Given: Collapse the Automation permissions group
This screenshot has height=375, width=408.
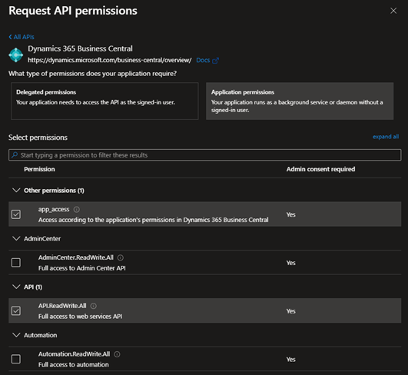Looking at the screenshot, I should pos(16,335).
